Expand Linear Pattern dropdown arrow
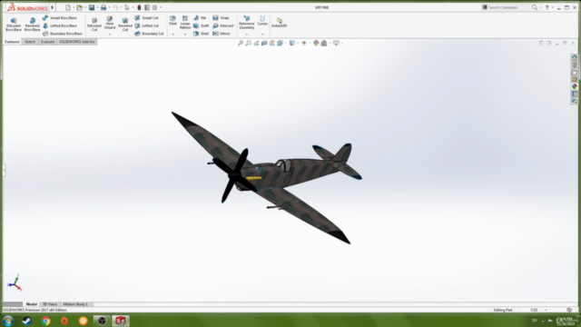581x327 pixels. coord(185,35)
